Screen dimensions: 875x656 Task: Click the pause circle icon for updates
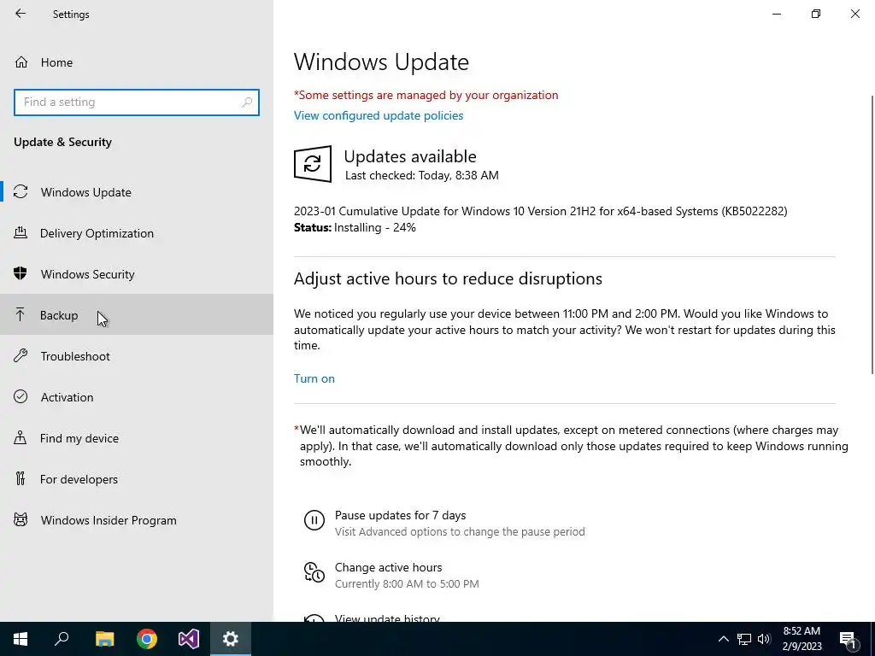(x=314, y=520)
